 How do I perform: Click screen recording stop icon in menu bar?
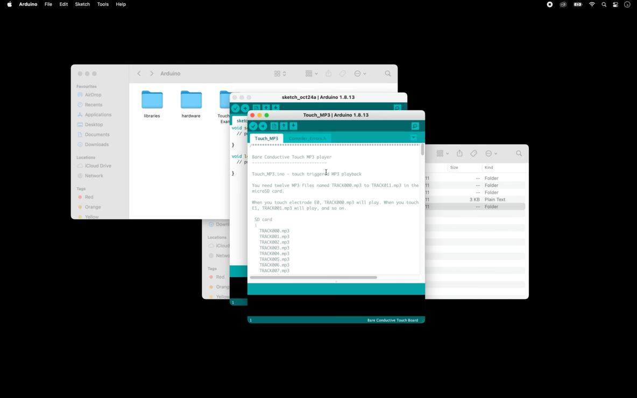click(550, 4)
